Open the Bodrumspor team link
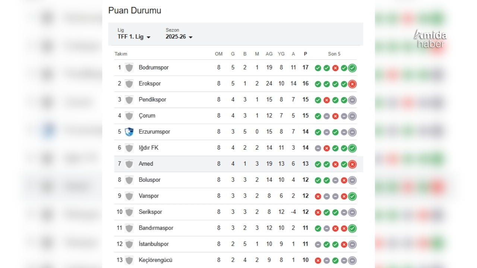Screen dimensions: 477x268 (x=154, y=67)
